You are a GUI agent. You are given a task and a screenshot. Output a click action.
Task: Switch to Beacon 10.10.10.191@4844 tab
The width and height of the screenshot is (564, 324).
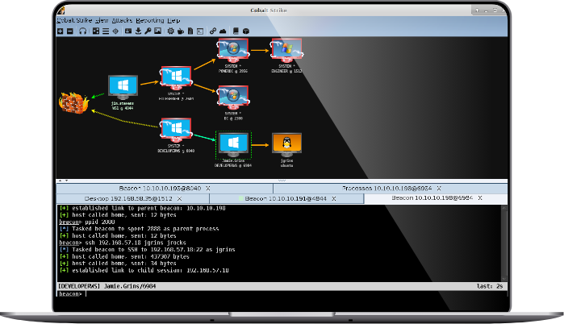pyautogui.click(x=286, y=198)
